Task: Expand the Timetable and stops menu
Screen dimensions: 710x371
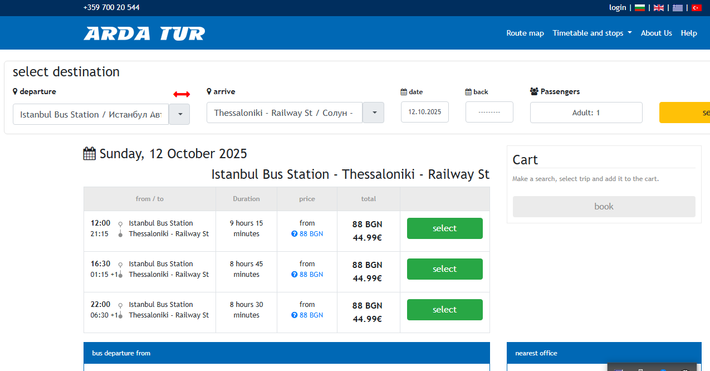Action: point(592,33)
